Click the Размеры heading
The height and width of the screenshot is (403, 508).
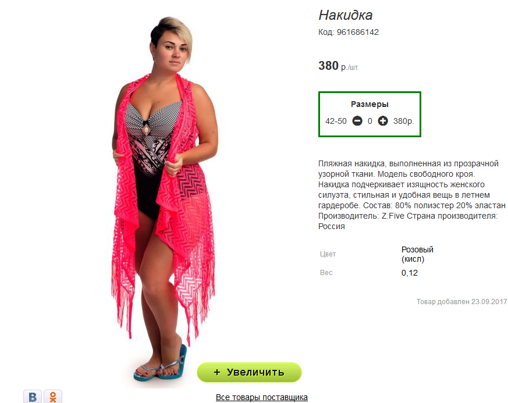(370, 104)
